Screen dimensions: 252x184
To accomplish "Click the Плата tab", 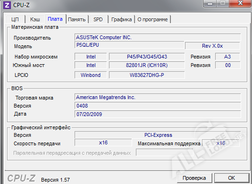I will pos(55,19).
